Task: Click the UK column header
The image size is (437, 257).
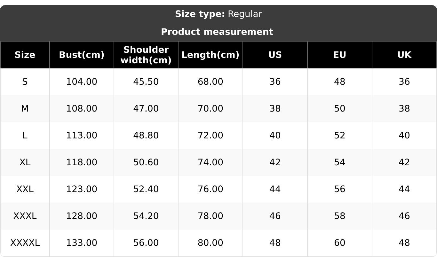Action: (x=404, y=55)
